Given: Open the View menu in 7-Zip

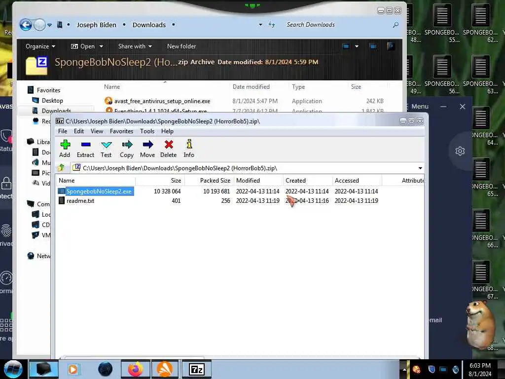Looking at the screenshot, I should [97, 131].
